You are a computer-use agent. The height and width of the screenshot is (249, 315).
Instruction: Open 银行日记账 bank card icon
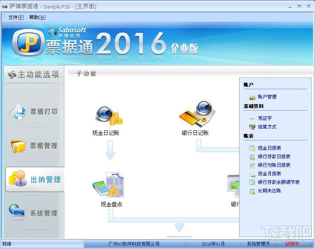(x=197, y=114)
